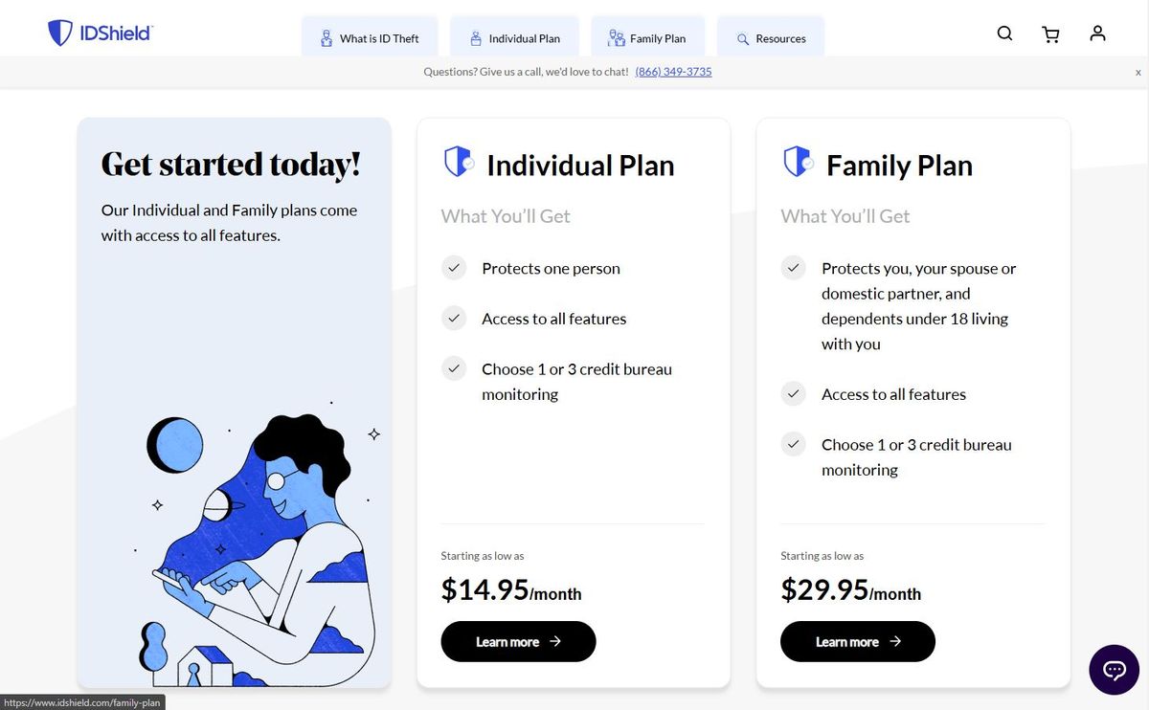Click the Family Plan shield icon

pyautogui.click(x=798, y=163)
